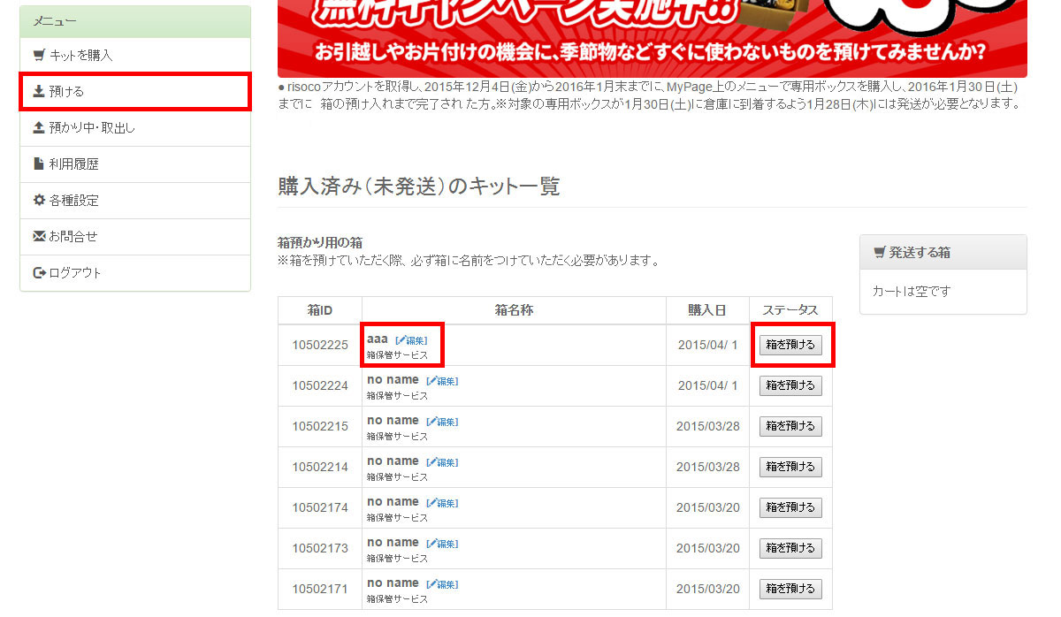The width and height of the screenshot is (1061, 617).
Task: Click the shopping cart icon beside キットを購入
Action: [x=39, y=55]
